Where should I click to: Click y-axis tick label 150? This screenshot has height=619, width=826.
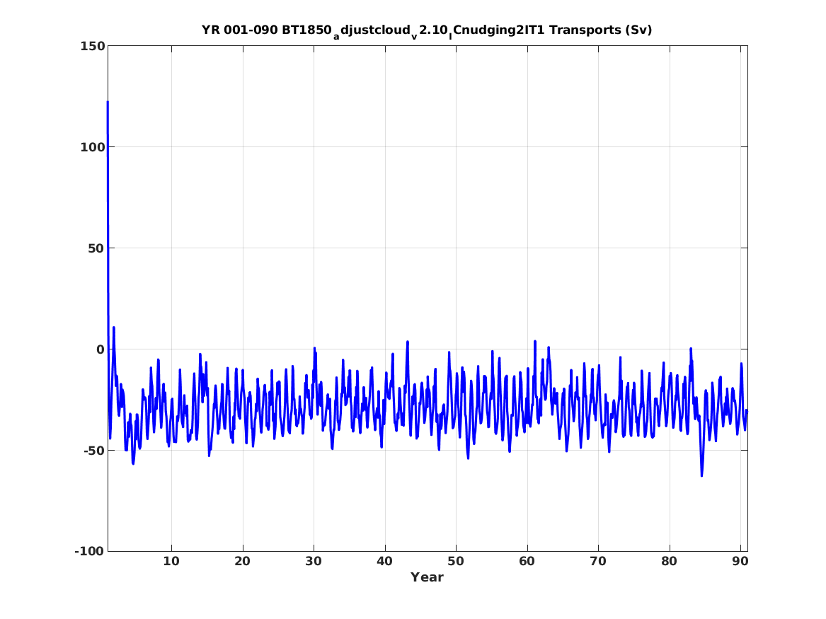click(x=93, y=46)
